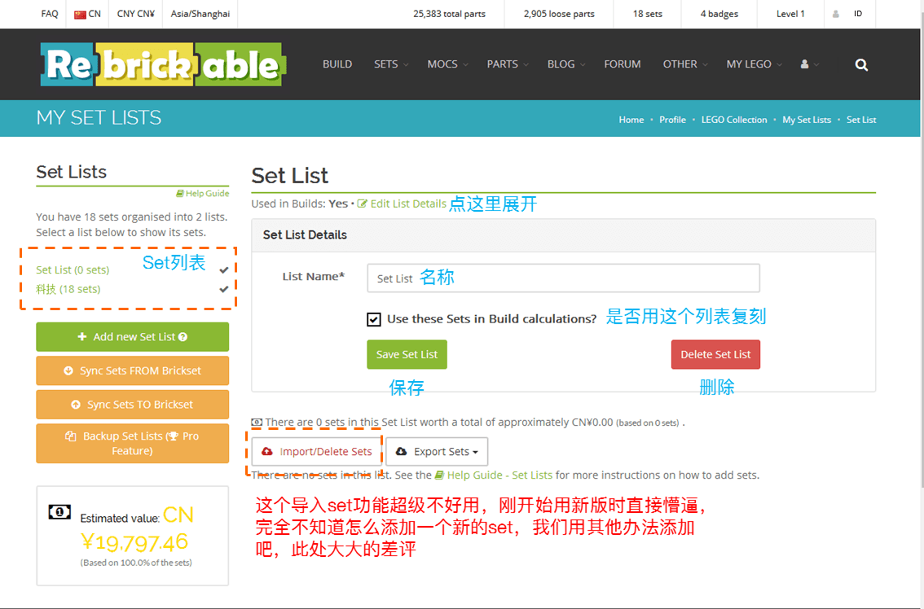Select 科技 (18 sets) list

click(x=68, y=289)
